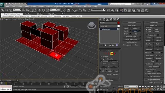
Task: Open the Hierarchy command panel tab
Action: [107, 19]
